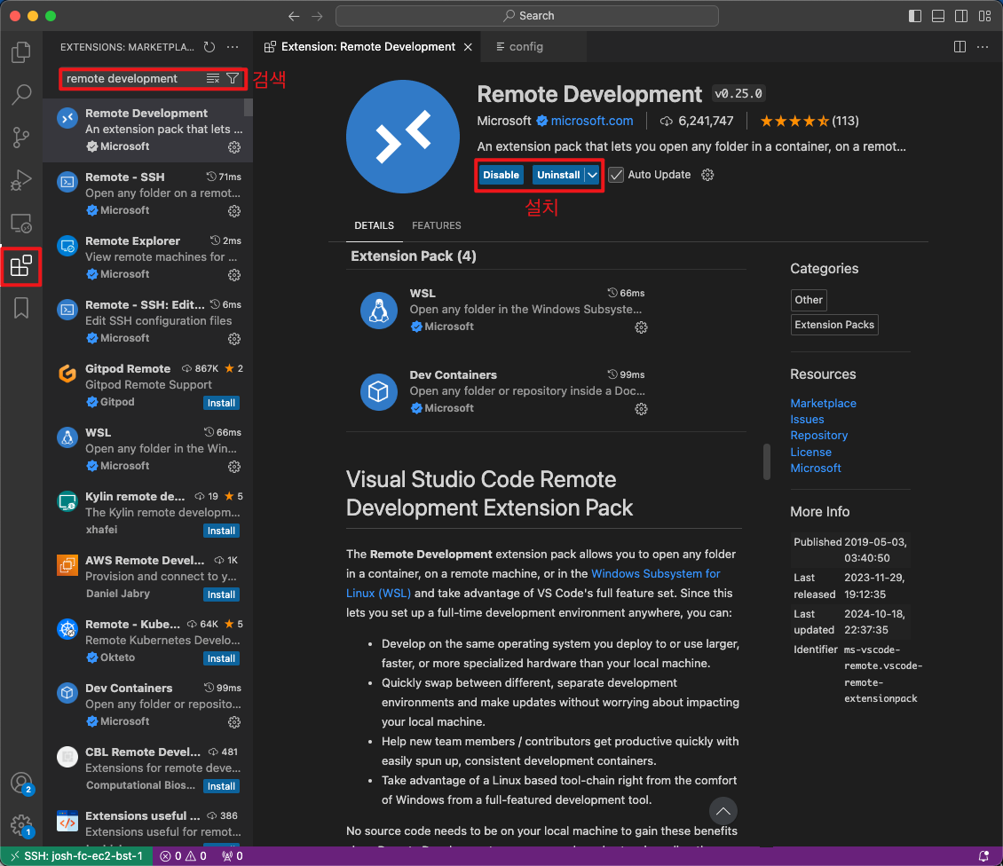Viewport: 1003px width, 866px height.
Task: Open extension settings gear beside Auto Update
Action: [707, 175]
